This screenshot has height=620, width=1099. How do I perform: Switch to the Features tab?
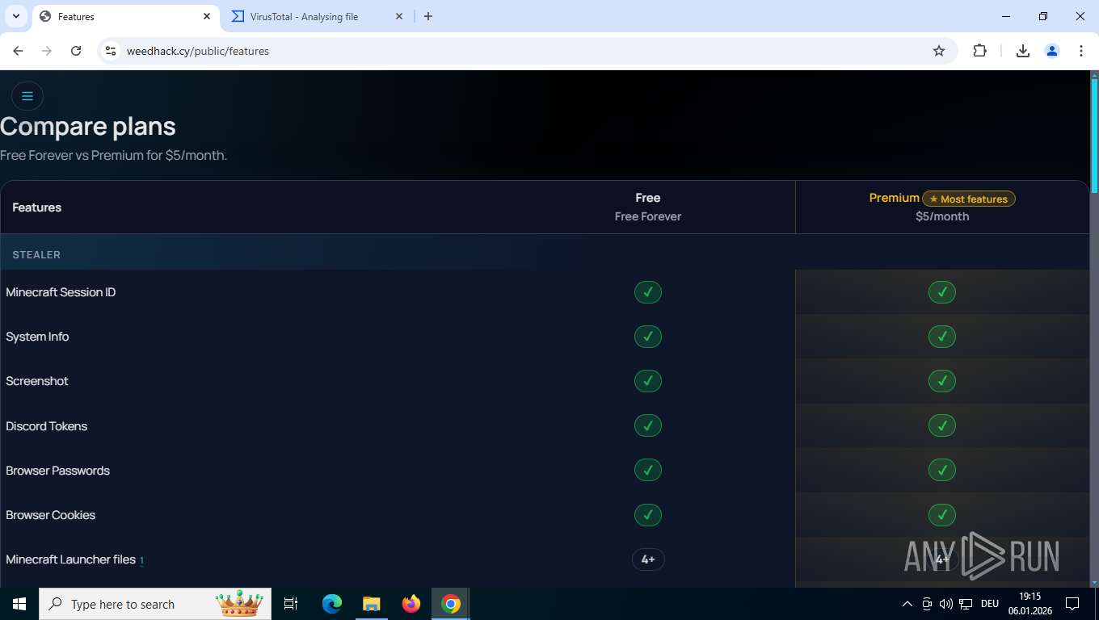coord(125,16)
